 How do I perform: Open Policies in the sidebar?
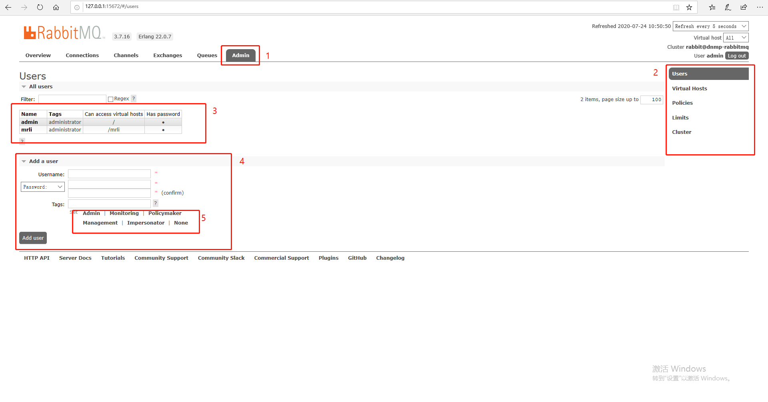(682, 103)
